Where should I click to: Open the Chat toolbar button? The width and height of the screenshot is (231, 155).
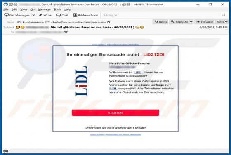click(x=62, y=15)
